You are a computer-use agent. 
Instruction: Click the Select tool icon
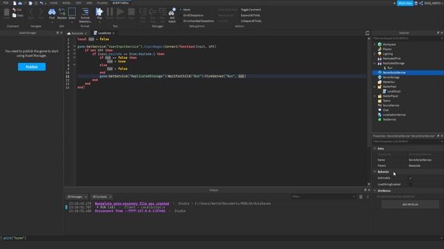click(x=72, y=12)
